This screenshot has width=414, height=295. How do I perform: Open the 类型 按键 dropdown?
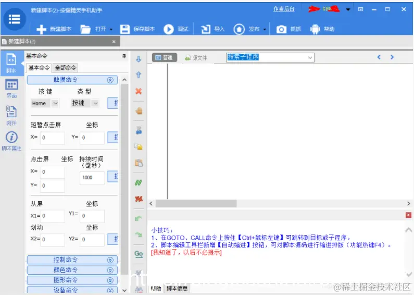(x=95, y=103)
